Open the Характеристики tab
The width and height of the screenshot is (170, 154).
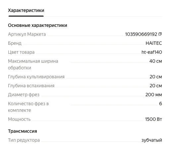pos(26,10)
